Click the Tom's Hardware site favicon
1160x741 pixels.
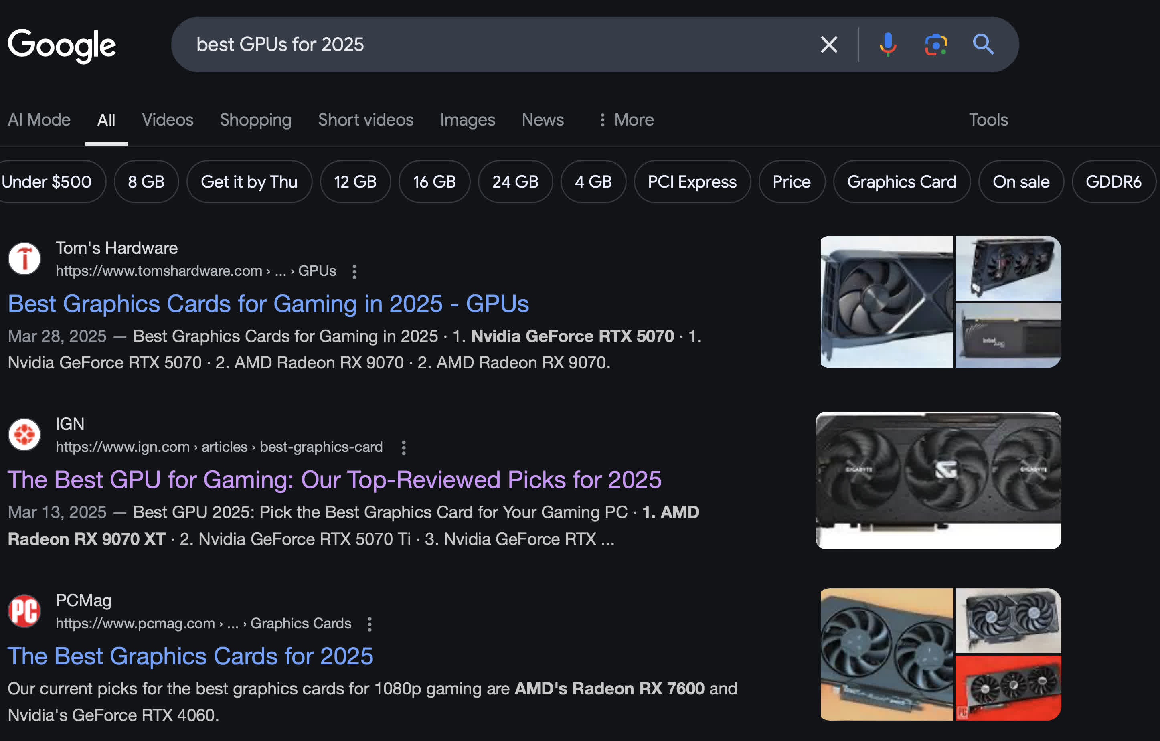coord(24,259)
